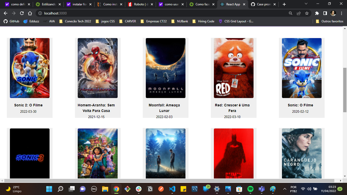Open the CARVER bookmark folder
The image size is (347, 195).
(128, 21)
